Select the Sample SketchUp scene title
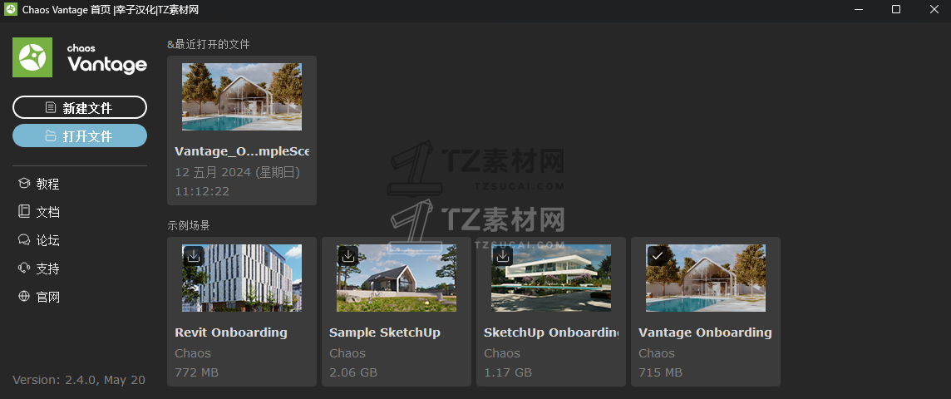Screen dimensions: 951x399 pyautogui.click(x=385, y=332)
